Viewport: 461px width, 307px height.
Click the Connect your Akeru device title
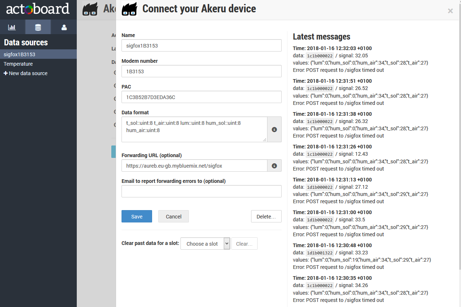click(x=199, y=9)
